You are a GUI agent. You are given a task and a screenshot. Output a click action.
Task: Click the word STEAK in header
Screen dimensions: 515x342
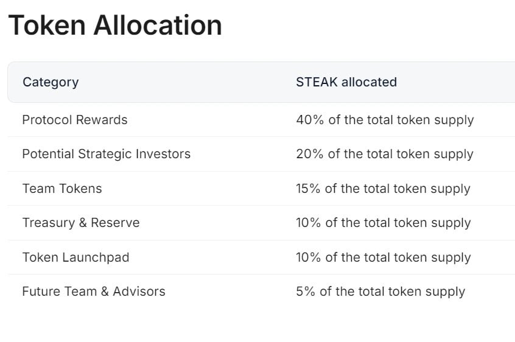[x=317, y=82]
